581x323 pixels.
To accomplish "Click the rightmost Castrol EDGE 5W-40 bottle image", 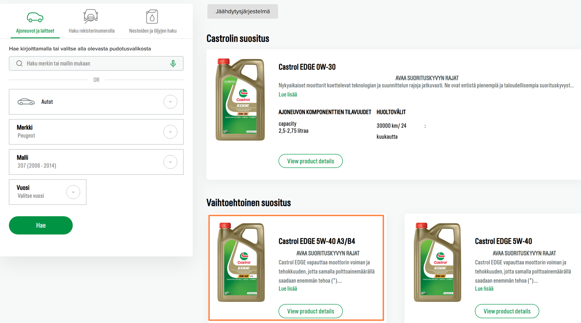I will [438, 262].
